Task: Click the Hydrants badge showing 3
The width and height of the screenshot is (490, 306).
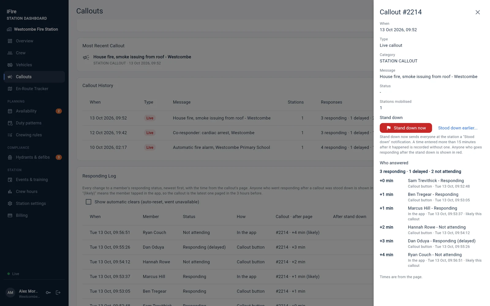Action: [x=59, y=157]
